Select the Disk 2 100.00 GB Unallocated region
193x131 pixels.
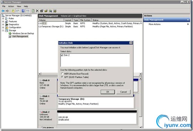click(97, 117)
